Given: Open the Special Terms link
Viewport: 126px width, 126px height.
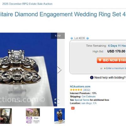Looking at the screenshot, I should tap(82, 100).
